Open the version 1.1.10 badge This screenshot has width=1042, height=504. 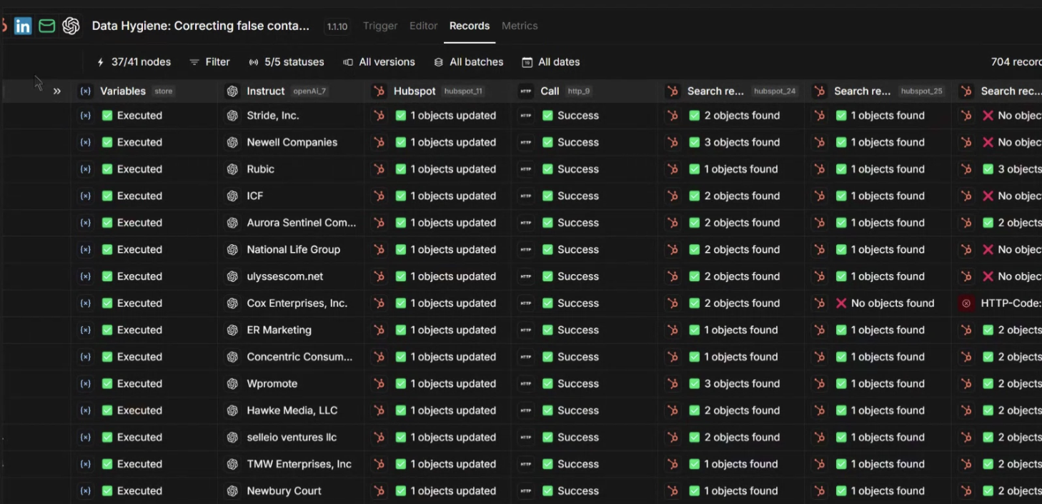pyautogui.click(x=337, y=26)
